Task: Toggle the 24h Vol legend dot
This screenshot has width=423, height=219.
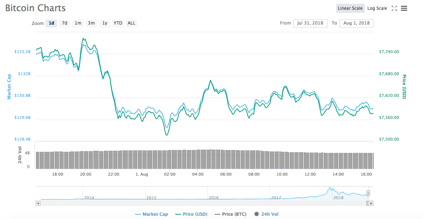Action: (257, 214)
